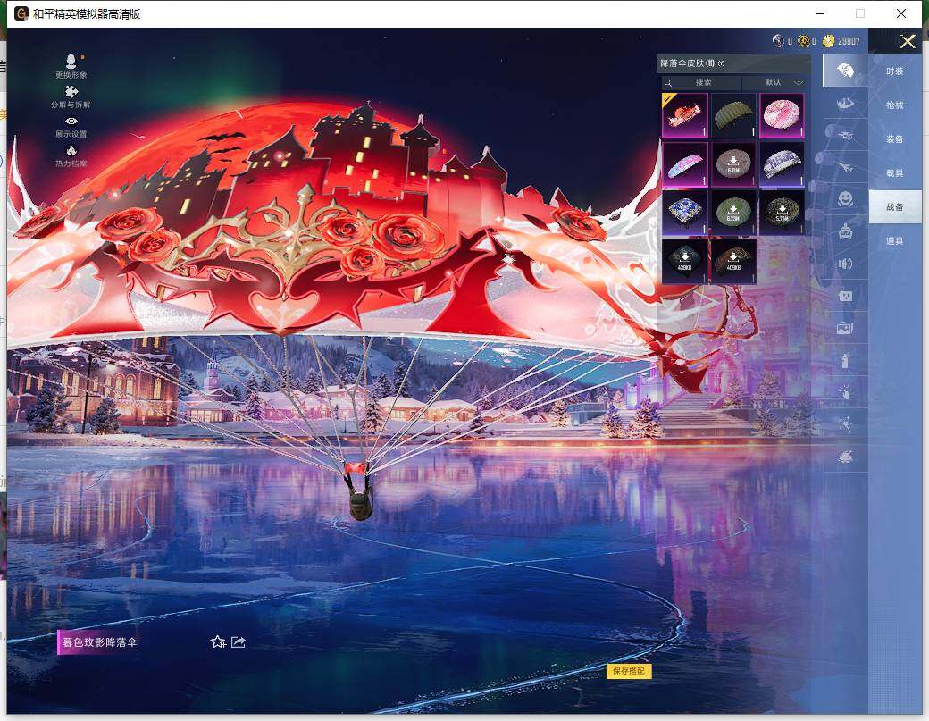This screenshot has width=929, height=721.
Task: Click the gold-ringed dark token currency icon
Action: click(804, 41)
